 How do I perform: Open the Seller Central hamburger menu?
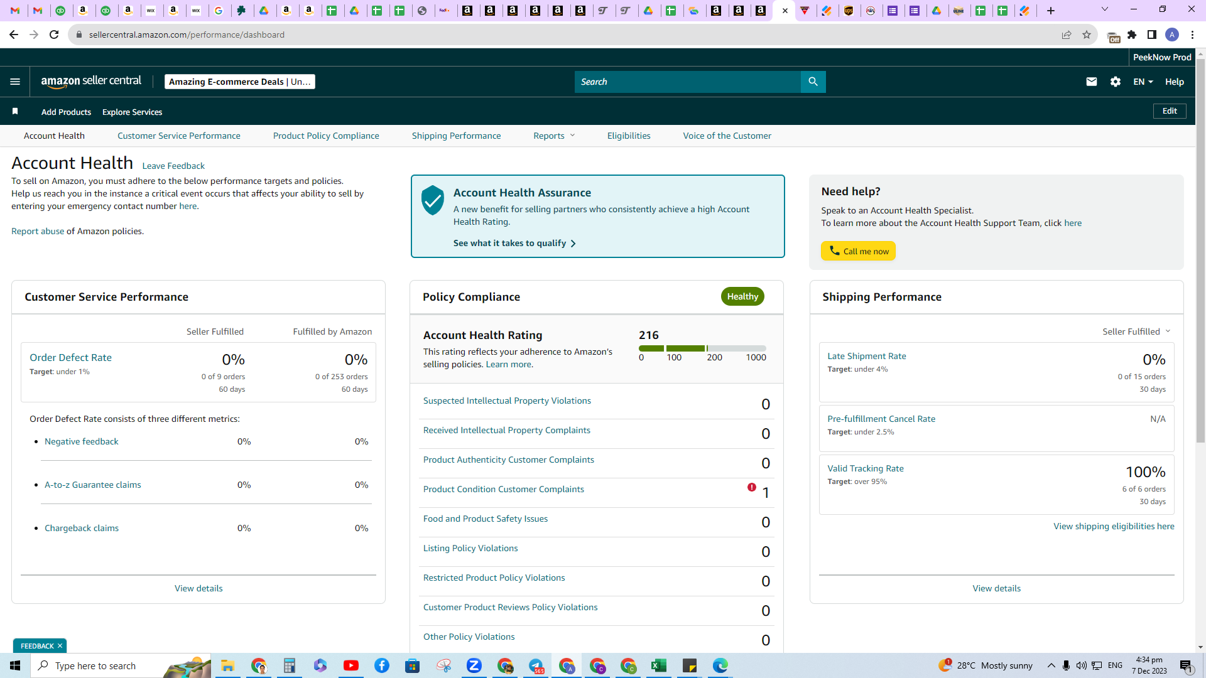click(x=15, y=82)
